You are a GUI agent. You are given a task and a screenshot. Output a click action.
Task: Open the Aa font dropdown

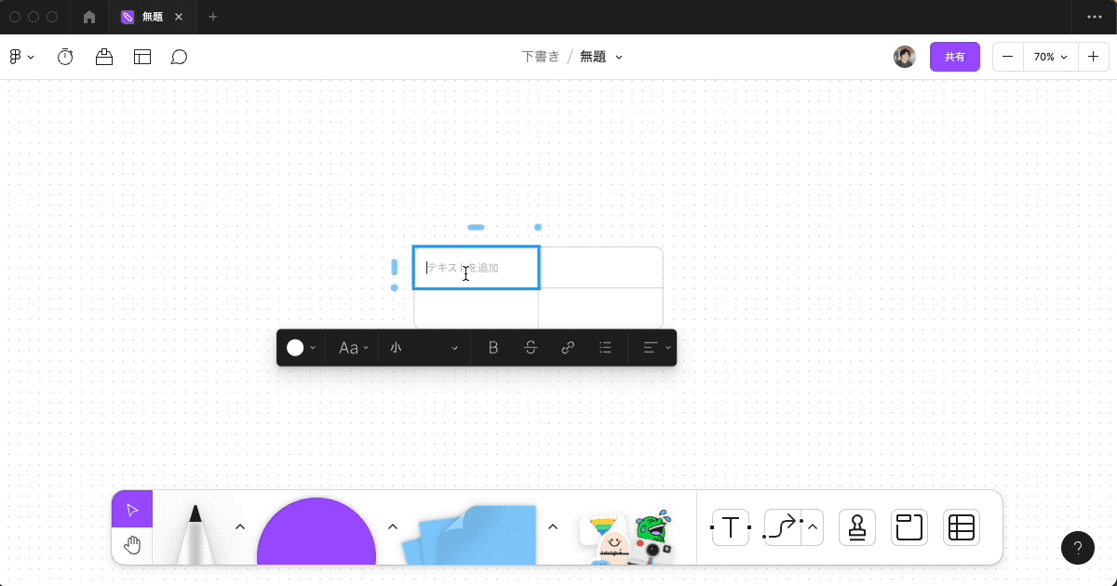coord(354,348)
